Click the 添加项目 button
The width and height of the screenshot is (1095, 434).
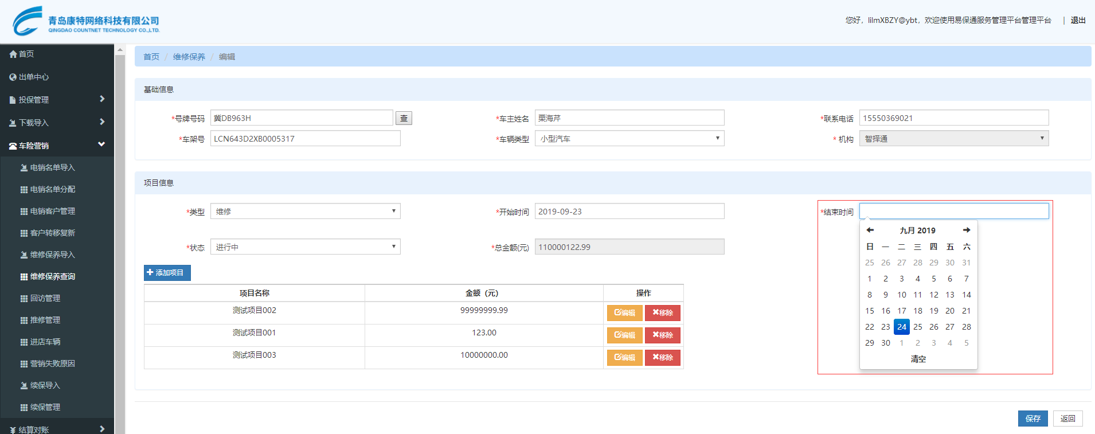(x=167, y=273)
